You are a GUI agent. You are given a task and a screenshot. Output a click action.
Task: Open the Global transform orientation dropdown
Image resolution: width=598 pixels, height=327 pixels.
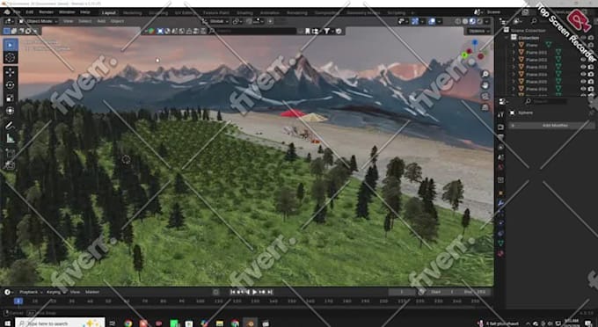[x=215, y=21]
